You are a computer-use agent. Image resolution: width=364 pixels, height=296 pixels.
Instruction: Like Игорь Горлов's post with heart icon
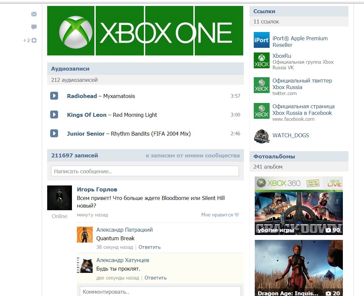click(237, 215)
